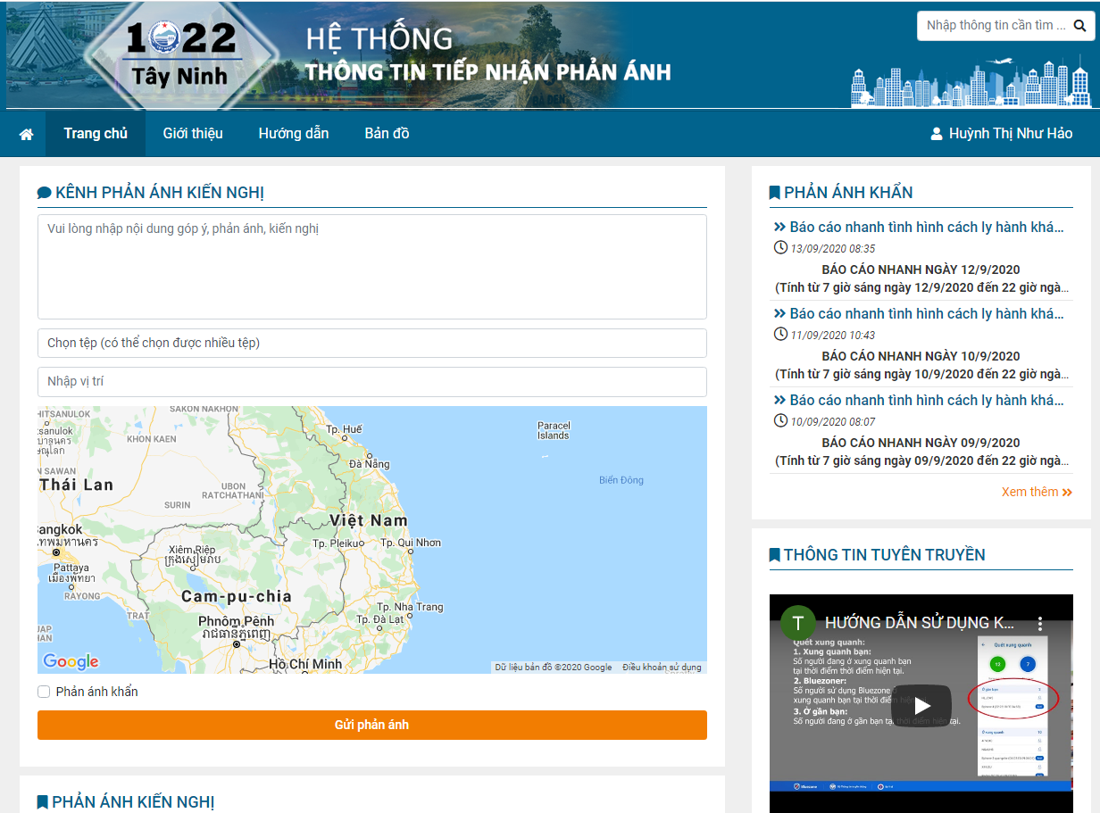Click the Chọn tệp file chooser field
Image resolution: width=1100 pixels, height=813 pixels.
click(371, 343)
